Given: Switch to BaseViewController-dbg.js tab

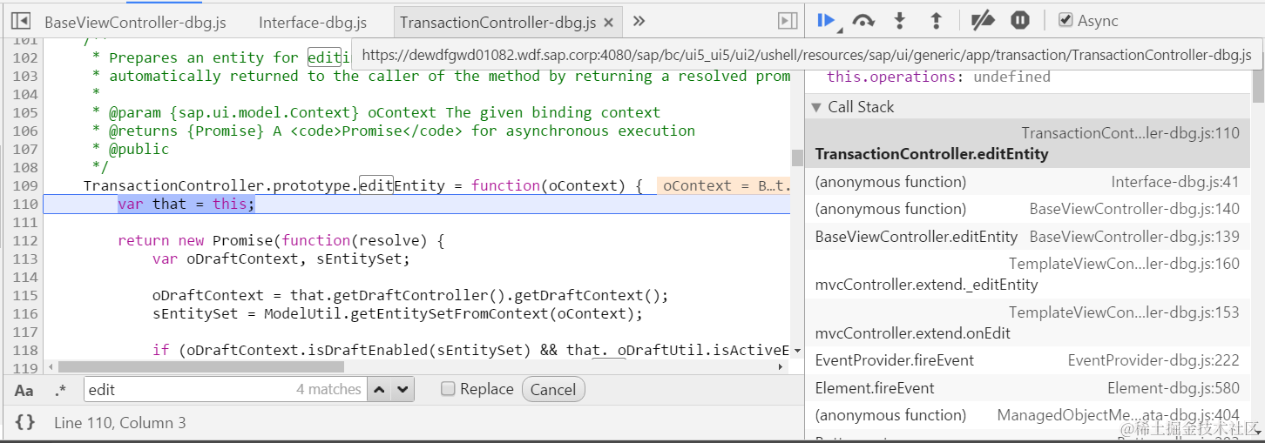Looking at the screenshot, I should click(x=133, y=23).
